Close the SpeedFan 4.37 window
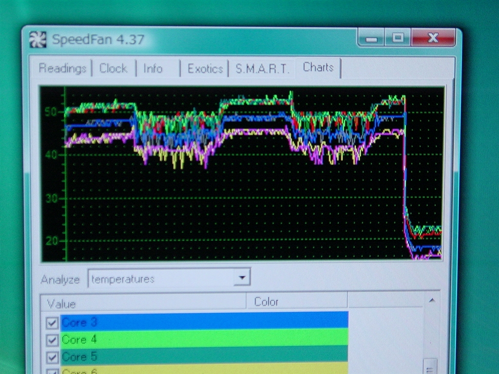The image size is (499, 374). [433, 38]
